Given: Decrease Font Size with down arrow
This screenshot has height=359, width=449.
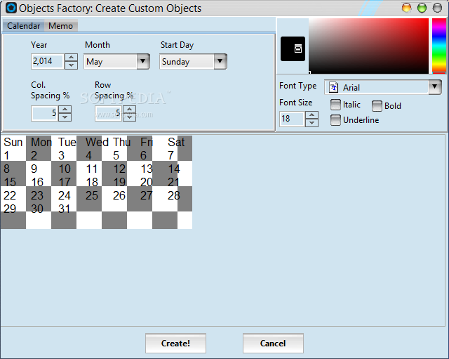Looking at the screenshot, I should 311,123.
